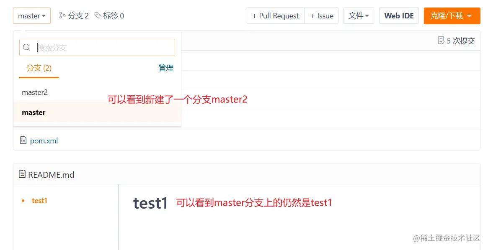Click the magnifier icon in branch search
The width and height of the screenshot is (488, 250).
pos(27,48)
